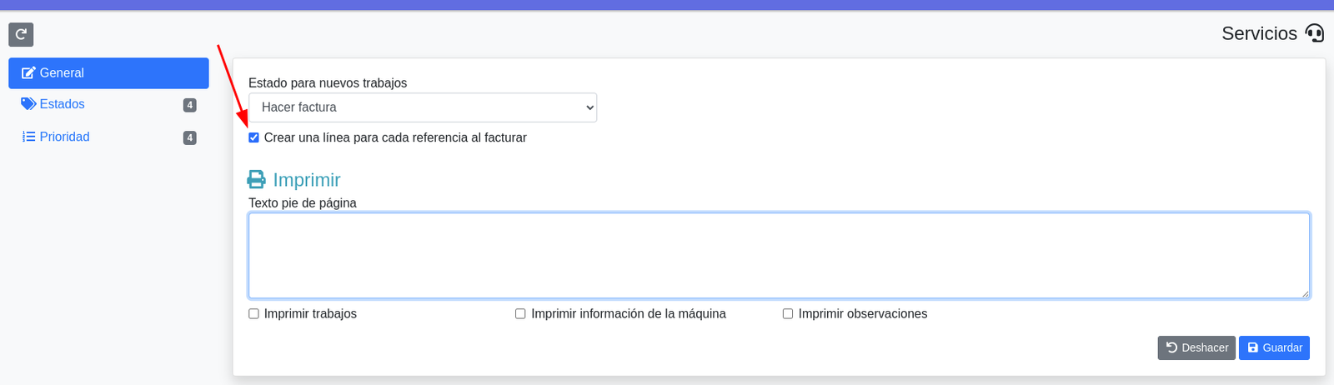Click inside the Texto pie de página textarea
The width and height of the screenshot is (1334, 385).
(779, 256)
